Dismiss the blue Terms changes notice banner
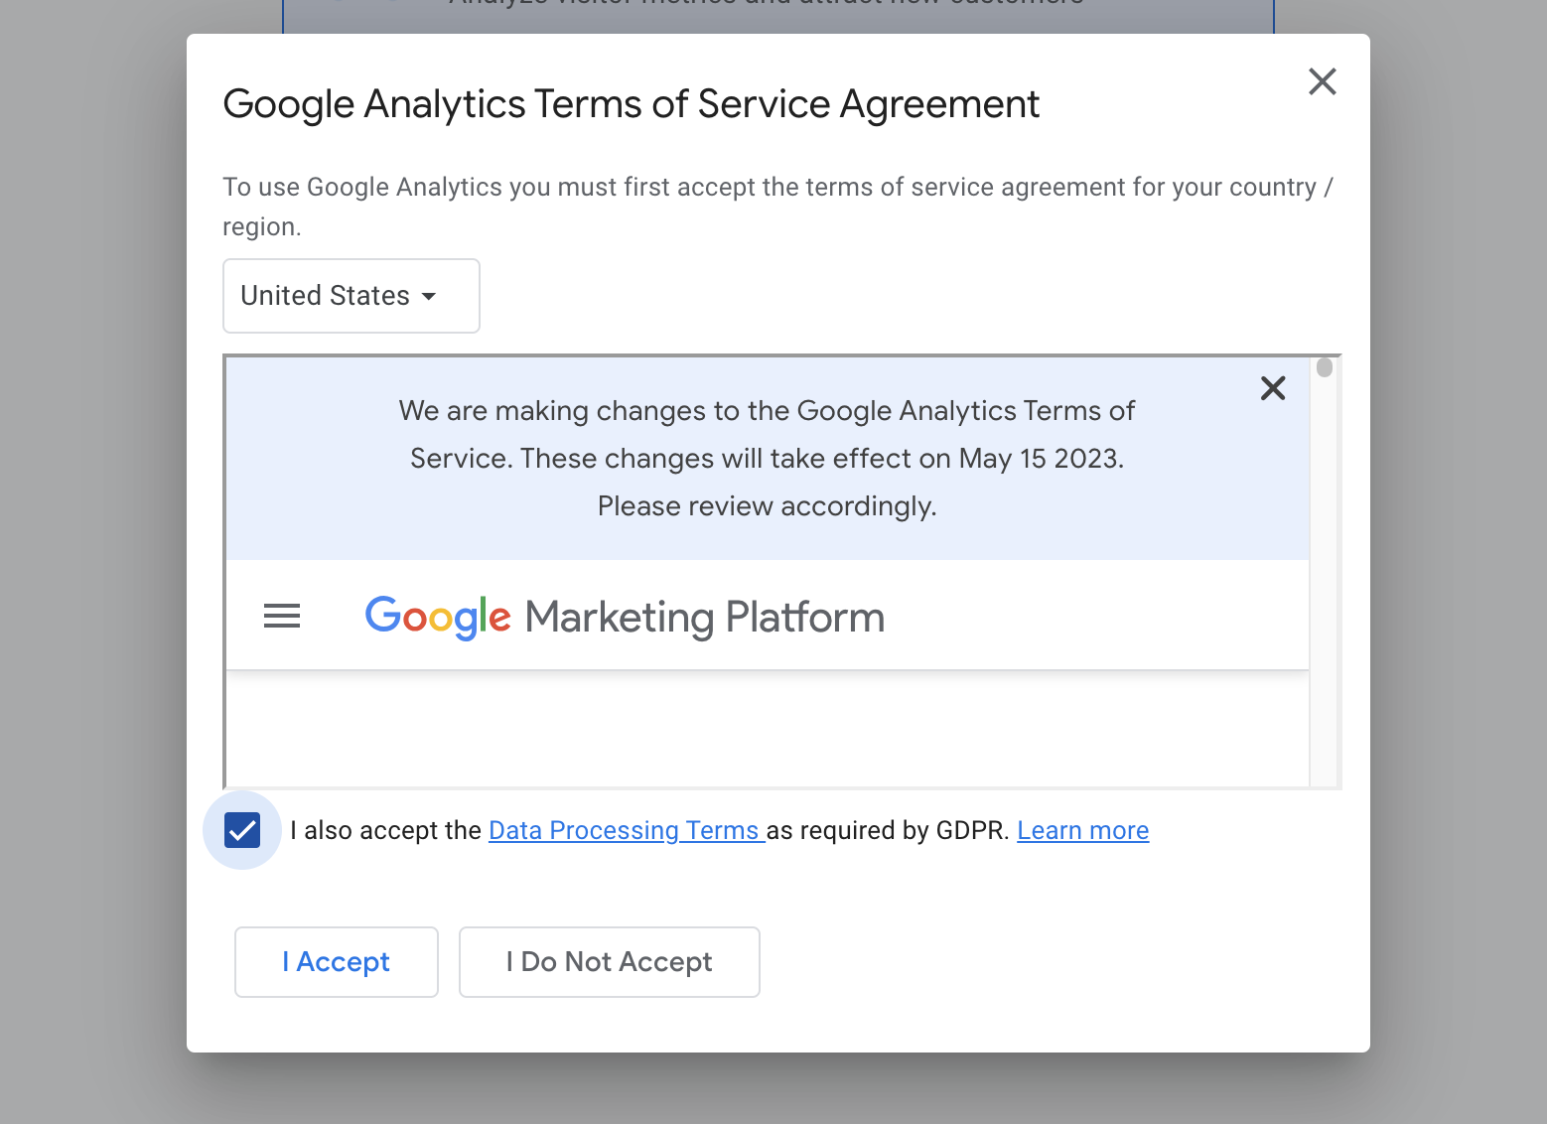 tap(1273, 388)
